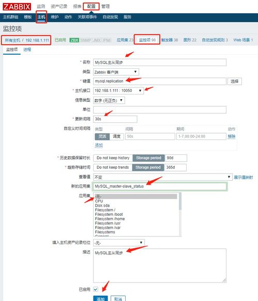This screenshot has width=258, height=301.
Task: Select -无- in application list
Action: click(136, 196)
